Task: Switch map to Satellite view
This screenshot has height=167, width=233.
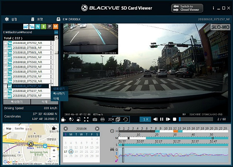Action: click(x=19, y=129)
